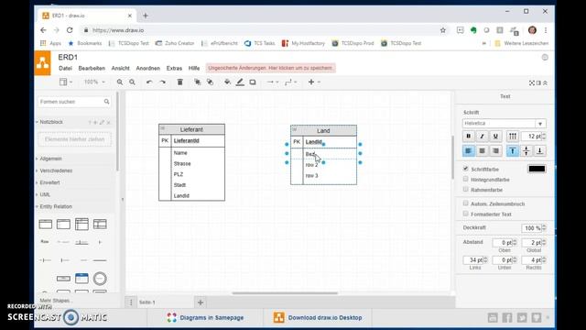Screen dimensions: 586x330
Task: Open the insert plus dropdown
Action: (314, 82)
